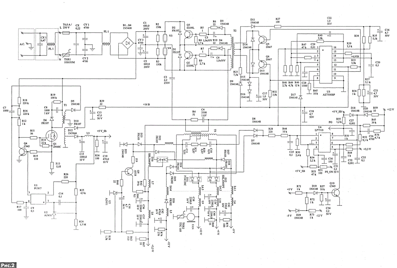The image size is (397, 268).
Task: Click the 'R29 22' resistor label
Action: coord(102,102)
